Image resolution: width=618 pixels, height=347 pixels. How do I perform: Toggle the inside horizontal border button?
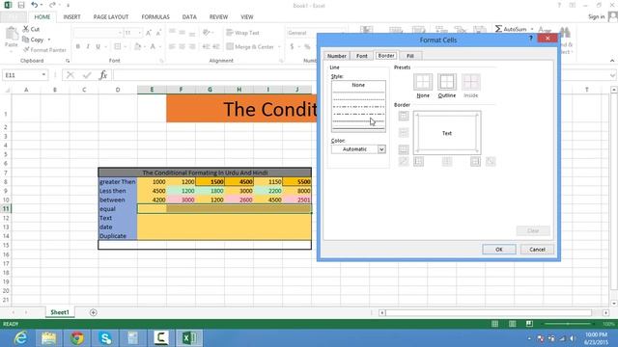click(x=404, y=133)
